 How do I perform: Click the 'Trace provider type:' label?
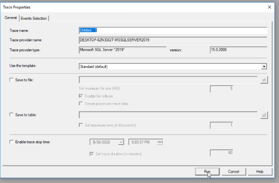(25, 50)
